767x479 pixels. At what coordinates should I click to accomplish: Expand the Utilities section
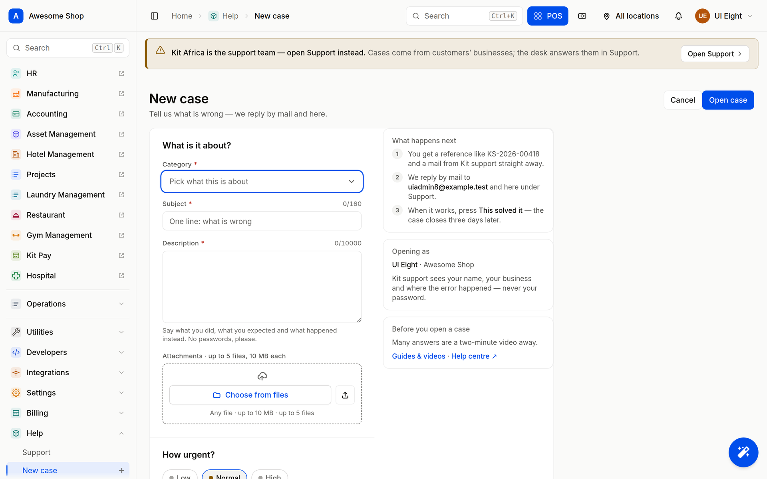pos(68,332)
